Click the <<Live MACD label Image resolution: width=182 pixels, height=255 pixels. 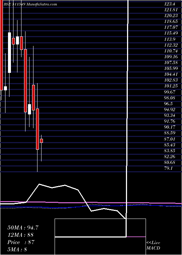pos(153,246)
